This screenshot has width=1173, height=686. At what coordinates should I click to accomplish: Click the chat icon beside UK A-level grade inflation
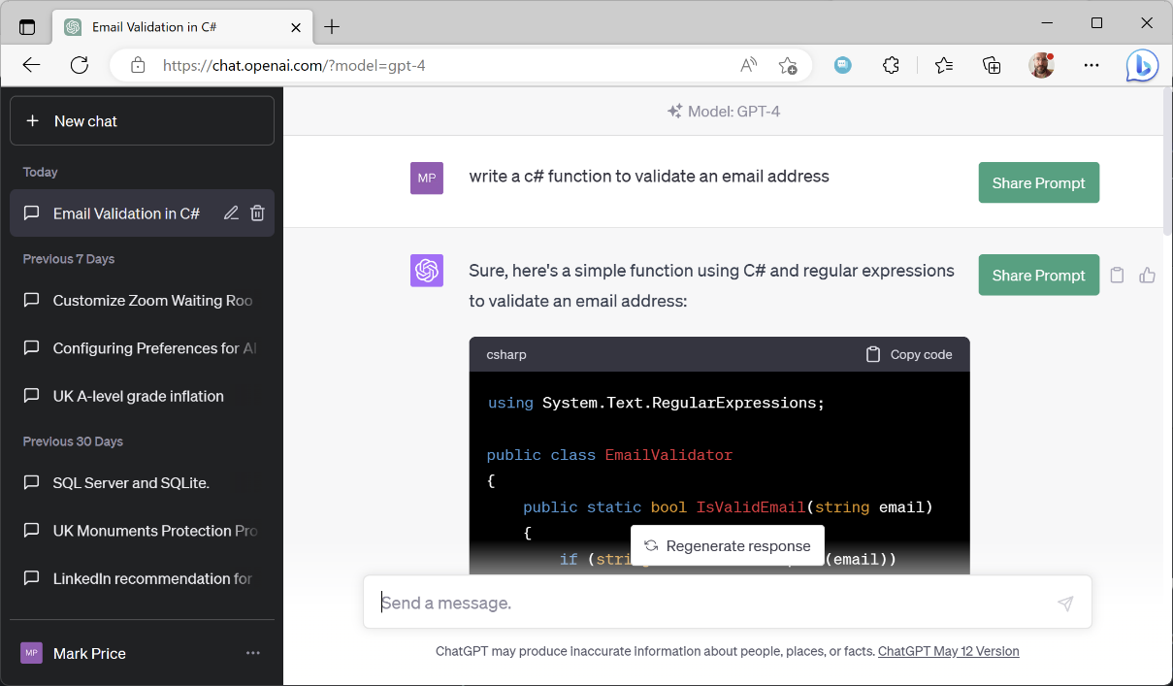click(x=32, y=396)
